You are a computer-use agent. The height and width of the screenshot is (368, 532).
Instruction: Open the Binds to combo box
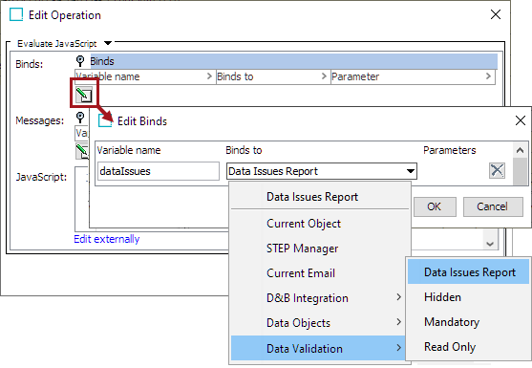pos(322,171)
